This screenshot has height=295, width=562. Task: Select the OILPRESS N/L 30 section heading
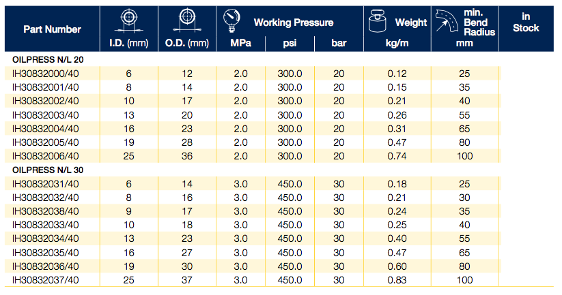(x=45, y=170)
